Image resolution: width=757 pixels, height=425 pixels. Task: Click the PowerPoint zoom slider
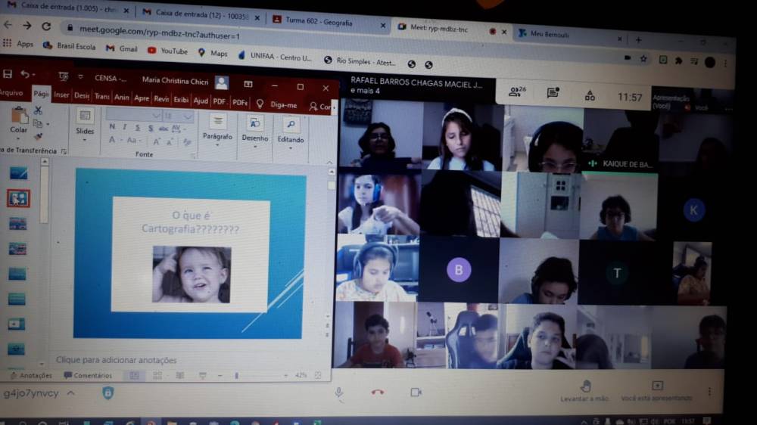(238, 375)
